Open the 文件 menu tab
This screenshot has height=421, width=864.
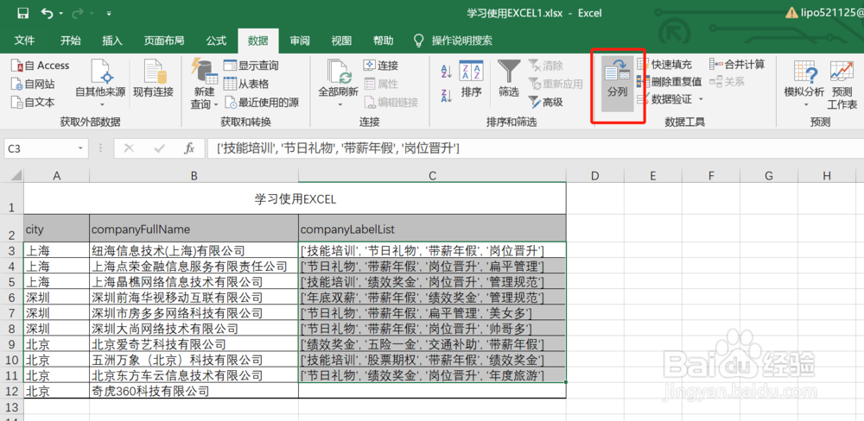tap(24, 41)
